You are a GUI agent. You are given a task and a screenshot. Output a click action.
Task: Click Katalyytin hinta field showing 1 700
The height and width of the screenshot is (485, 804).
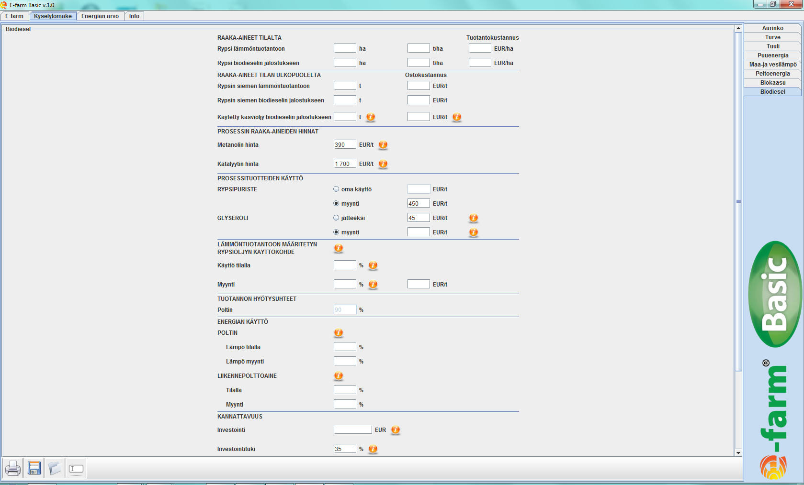345,164
